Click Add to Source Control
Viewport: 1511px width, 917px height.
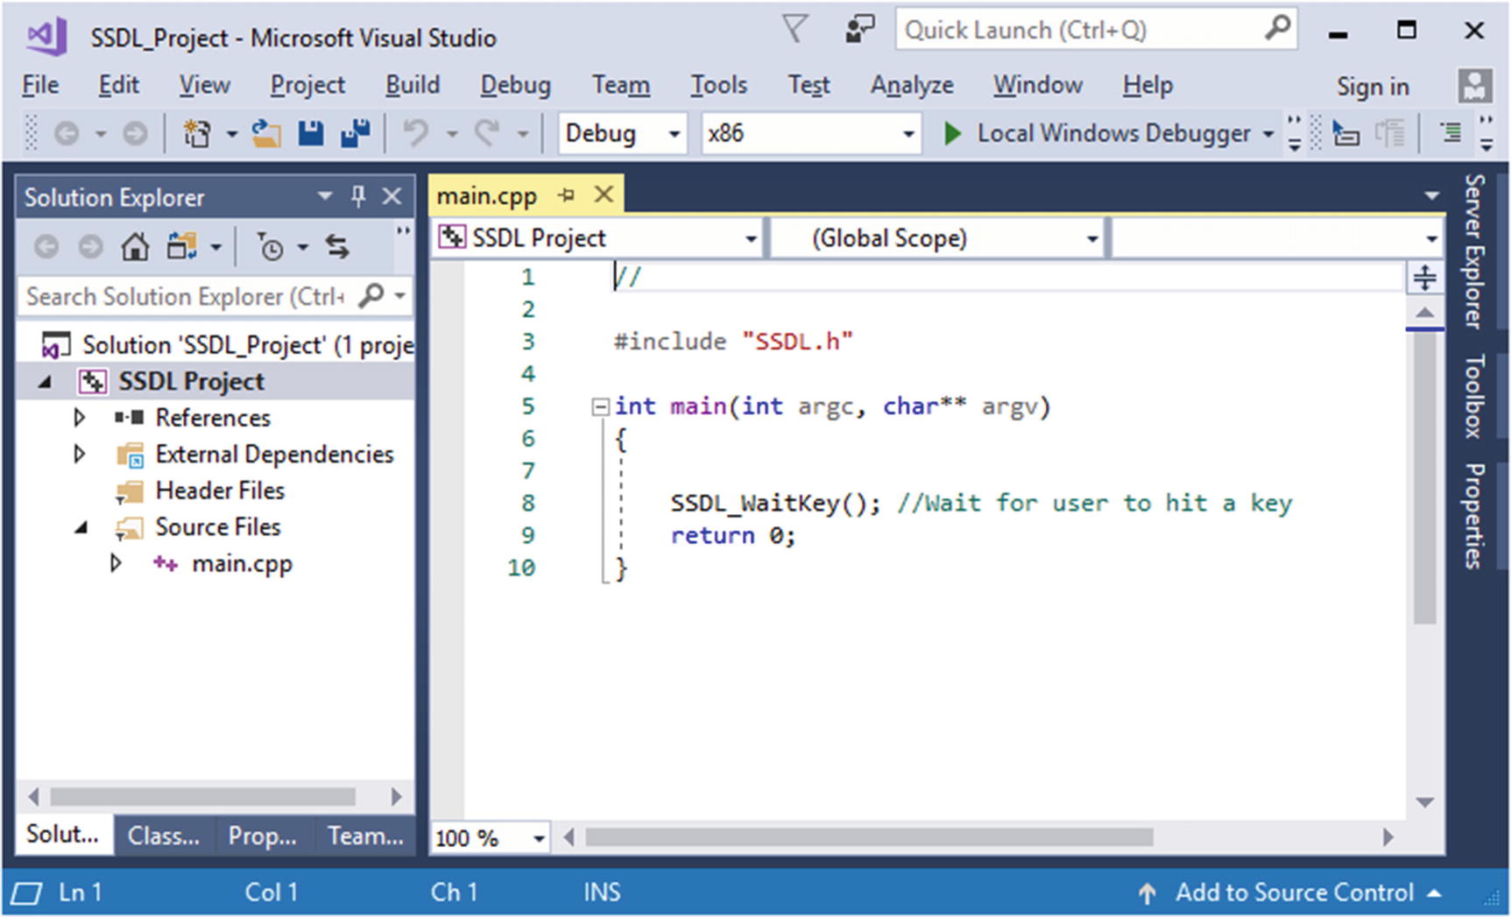coord(1294,892)
